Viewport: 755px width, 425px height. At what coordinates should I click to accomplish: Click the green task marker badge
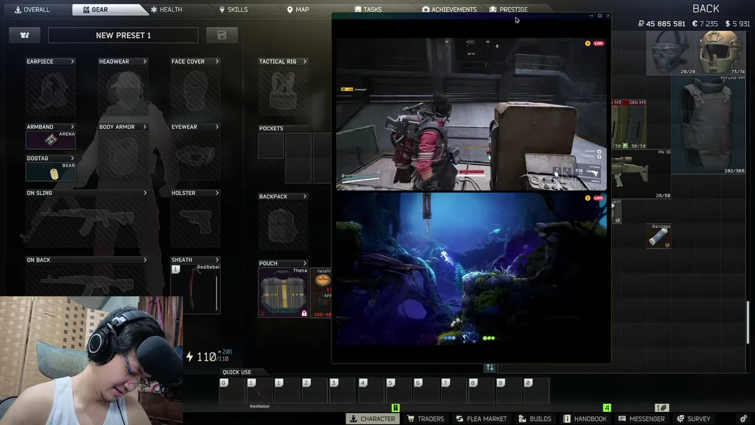[396, 408]
